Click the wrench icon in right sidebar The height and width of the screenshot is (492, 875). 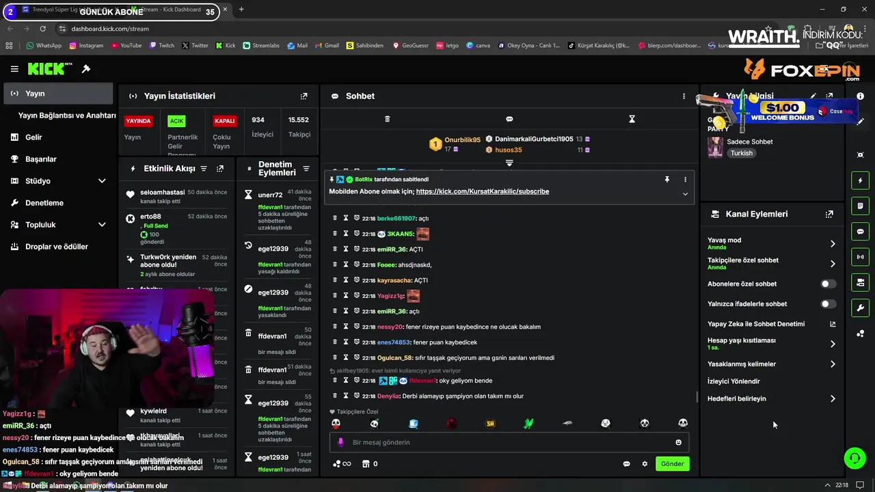860,307
